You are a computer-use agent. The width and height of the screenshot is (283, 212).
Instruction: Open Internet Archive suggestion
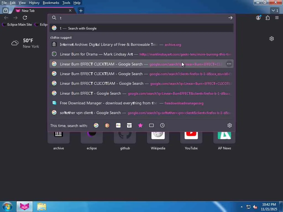pos(141,44)
